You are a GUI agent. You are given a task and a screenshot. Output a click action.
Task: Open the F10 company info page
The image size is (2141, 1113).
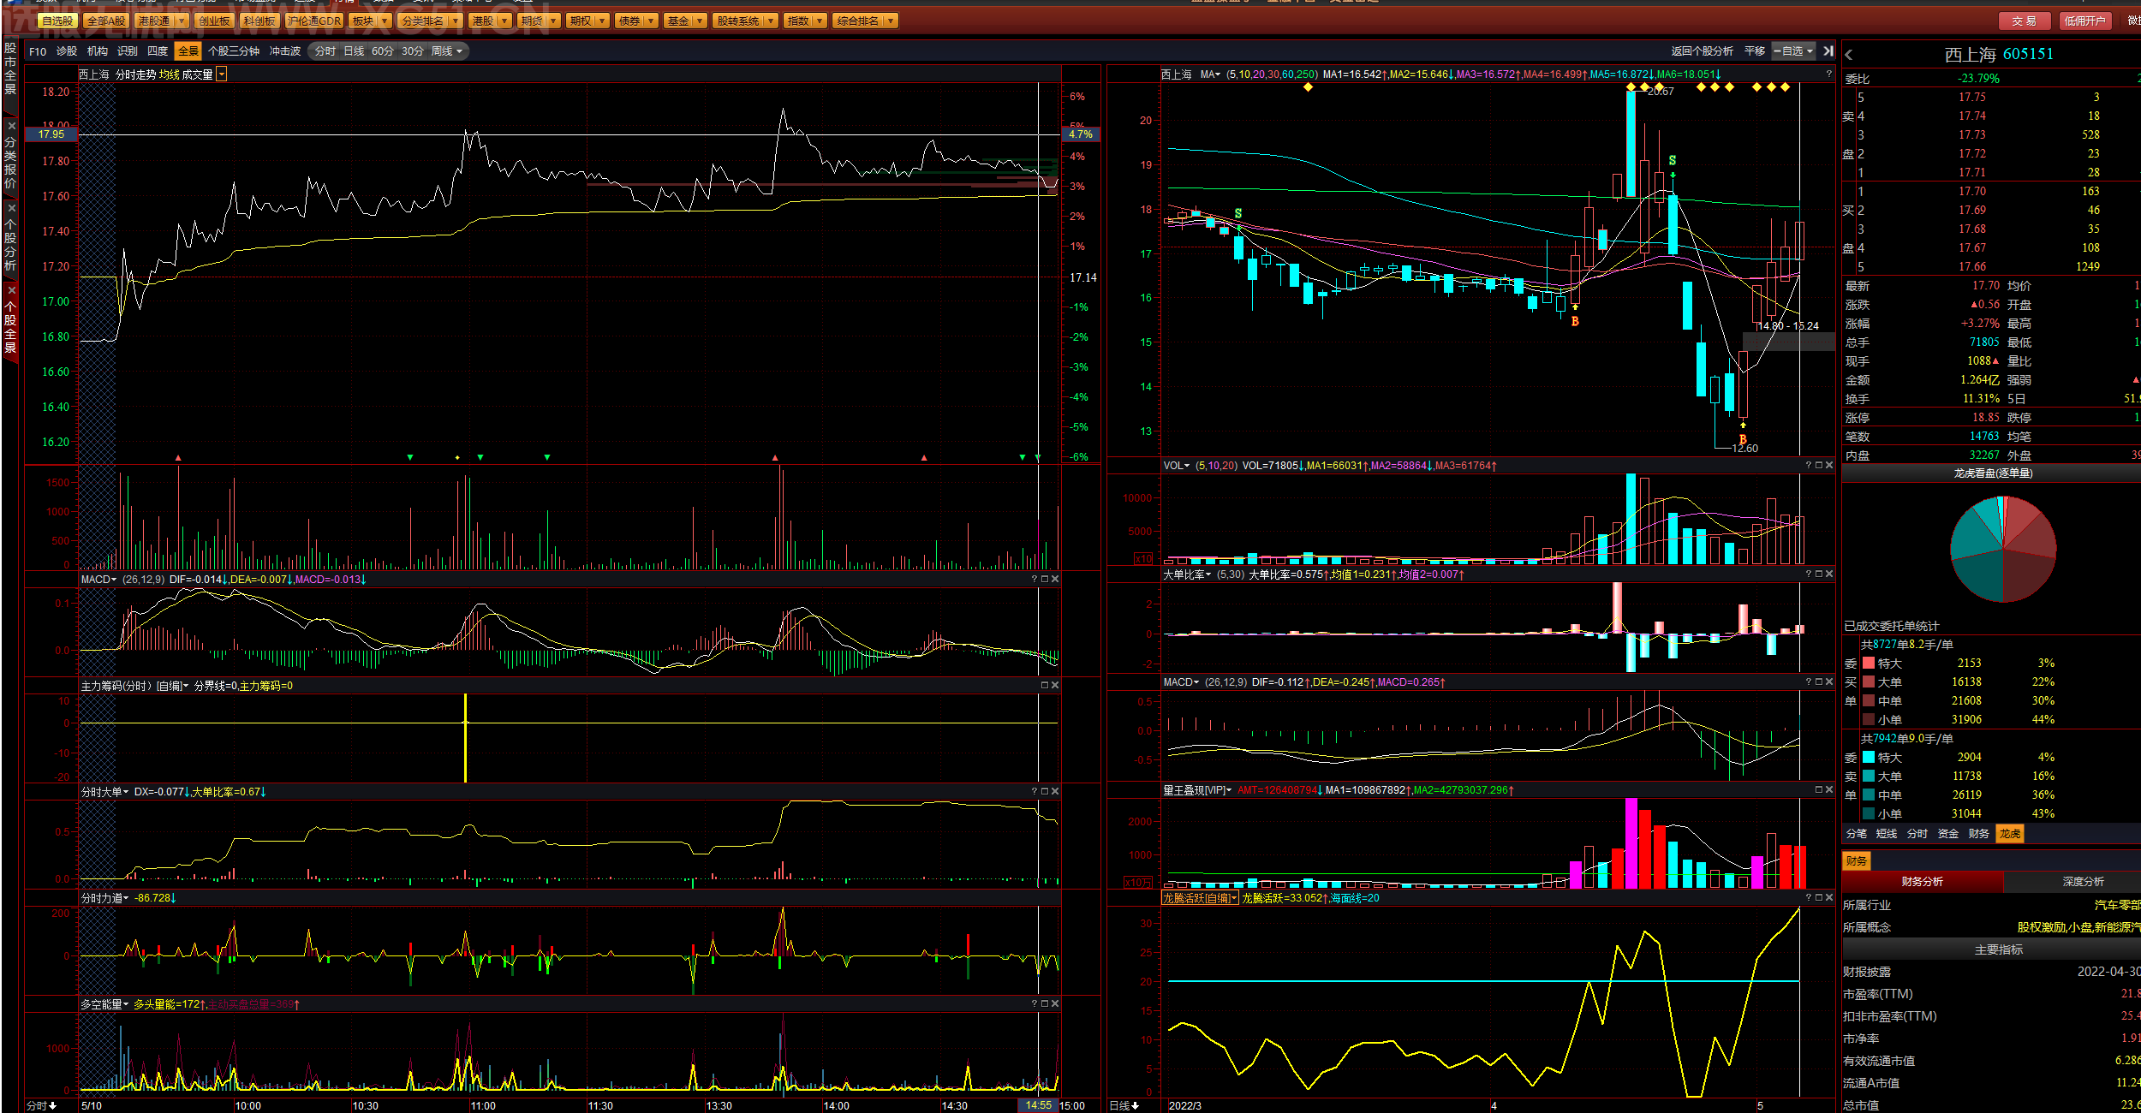tap(38, 51)
